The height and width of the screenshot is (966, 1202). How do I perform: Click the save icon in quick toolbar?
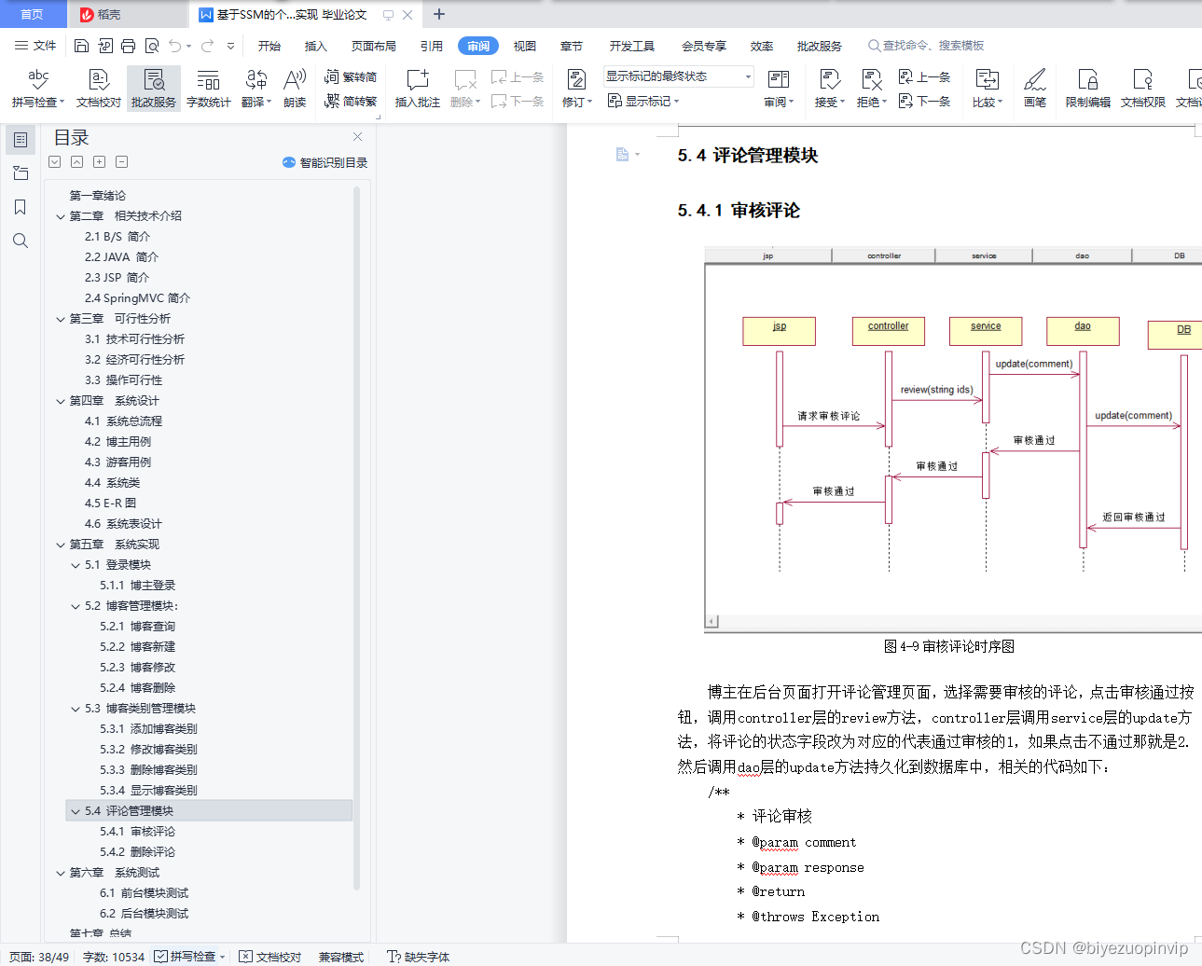coord(81,46)
